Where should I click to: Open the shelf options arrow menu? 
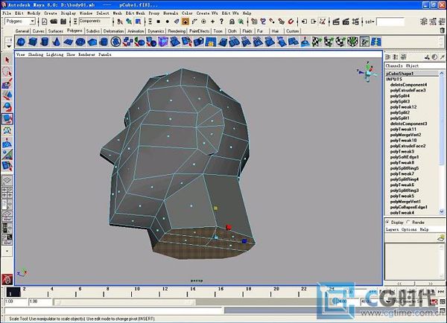[8, 46]
